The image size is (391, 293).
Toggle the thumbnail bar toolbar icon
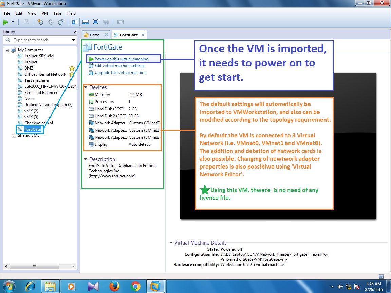[x=86, y=22]
